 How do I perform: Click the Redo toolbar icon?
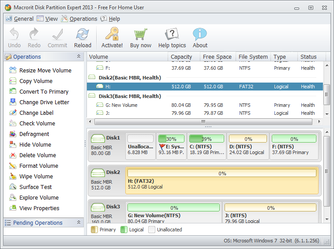(x=34, y=34)
